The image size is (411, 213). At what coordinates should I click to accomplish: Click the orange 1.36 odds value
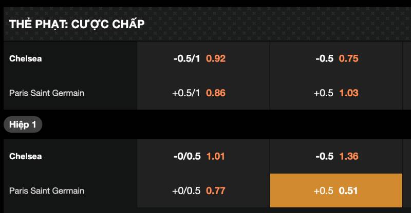[348, 156]
